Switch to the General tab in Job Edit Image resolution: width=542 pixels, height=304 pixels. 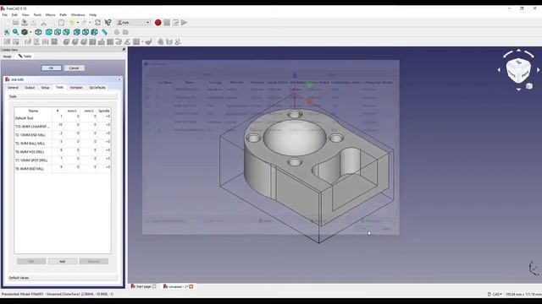pos(13,88)
